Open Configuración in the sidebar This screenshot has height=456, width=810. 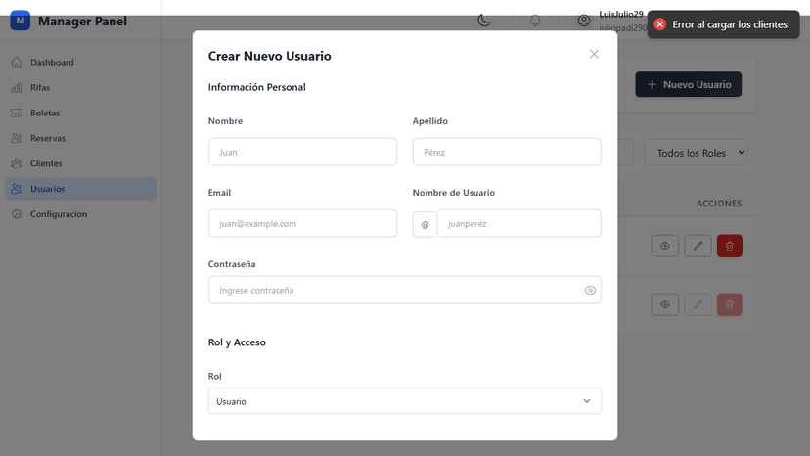tap(58, 214)
